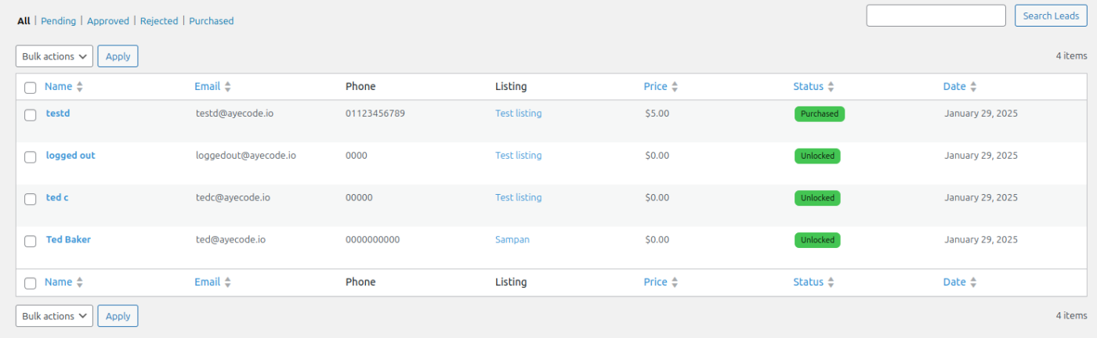Click the Email column sort arrows icon
The image size is (1097, 338).
coord(227,87)
